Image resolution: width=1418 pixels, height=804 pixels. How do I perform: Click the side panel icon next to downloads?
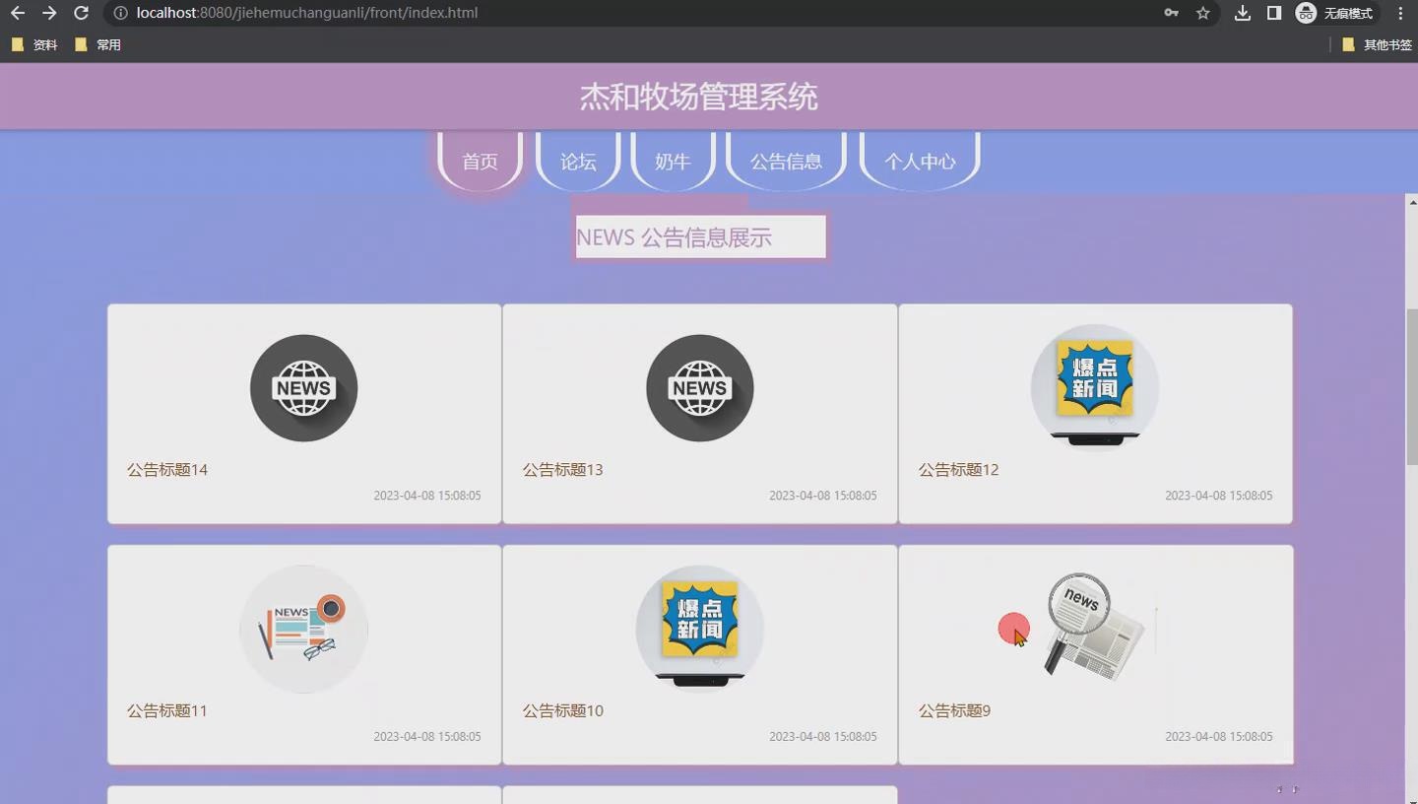point(1274,14)
